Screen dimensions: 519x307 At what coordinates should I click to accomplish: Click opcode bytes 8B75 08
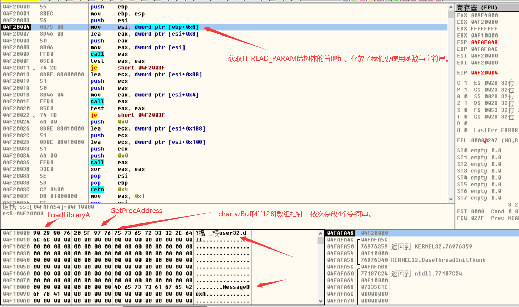point(51,27)
